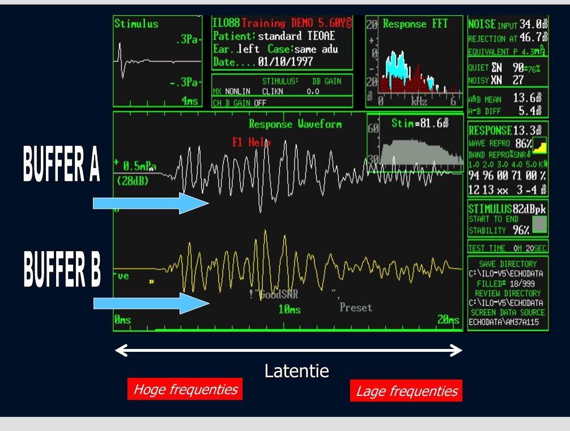This screenshot has width=570, height=431.
Task: Select the Patient value 'standard TEOAE'
Action: click(x=296, y=36)
